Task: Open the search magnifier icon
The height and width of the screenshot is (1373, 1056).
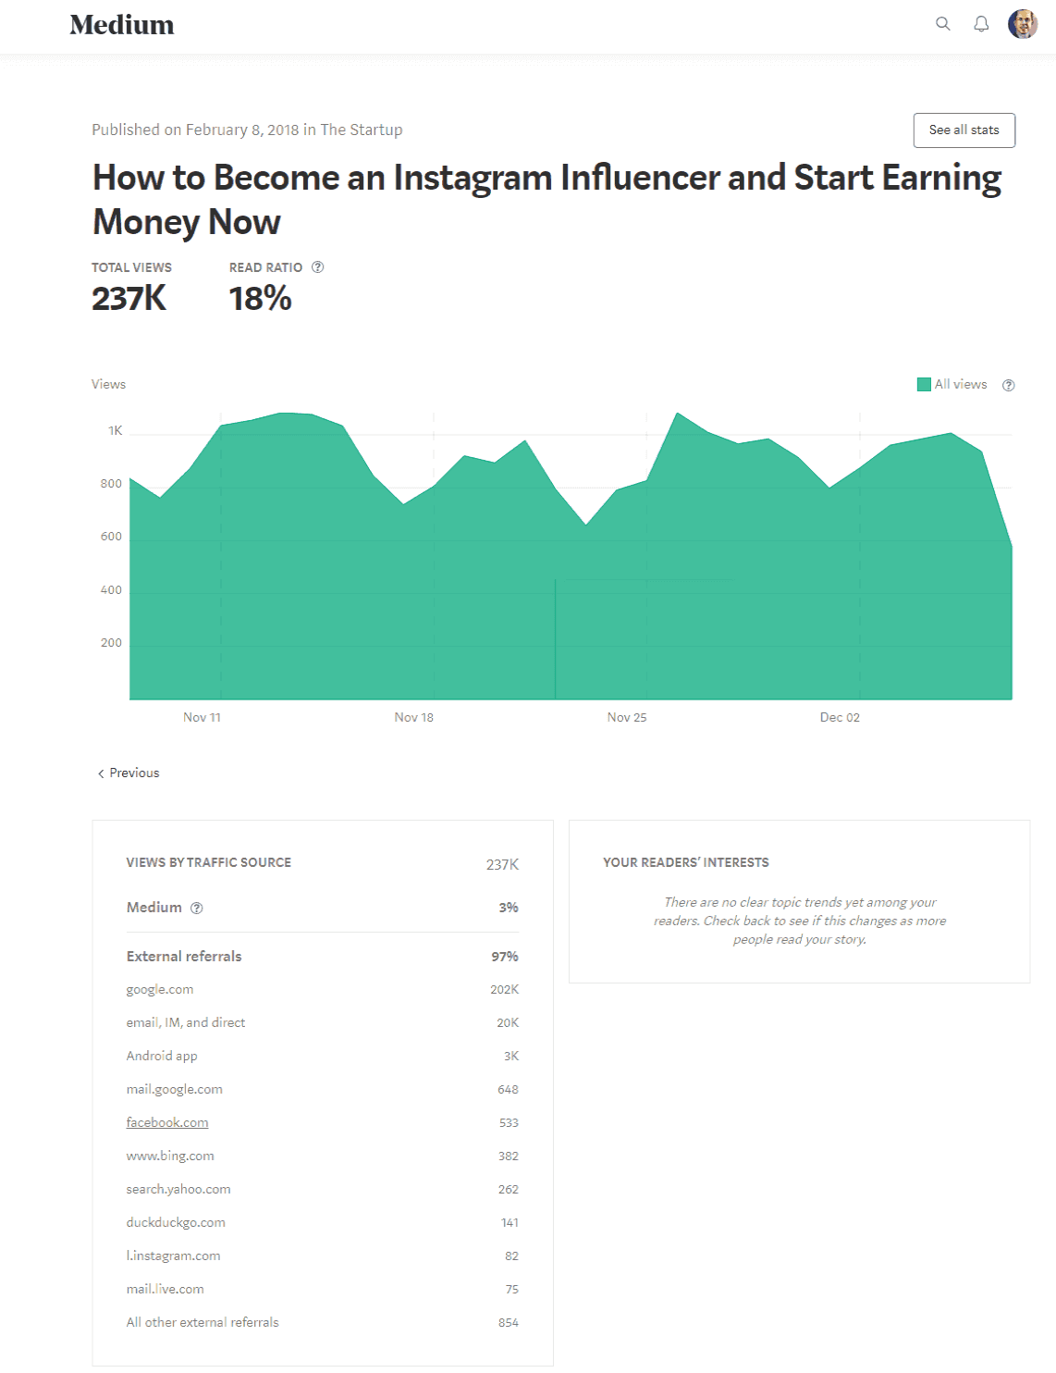Action: (x=942, y=24)
